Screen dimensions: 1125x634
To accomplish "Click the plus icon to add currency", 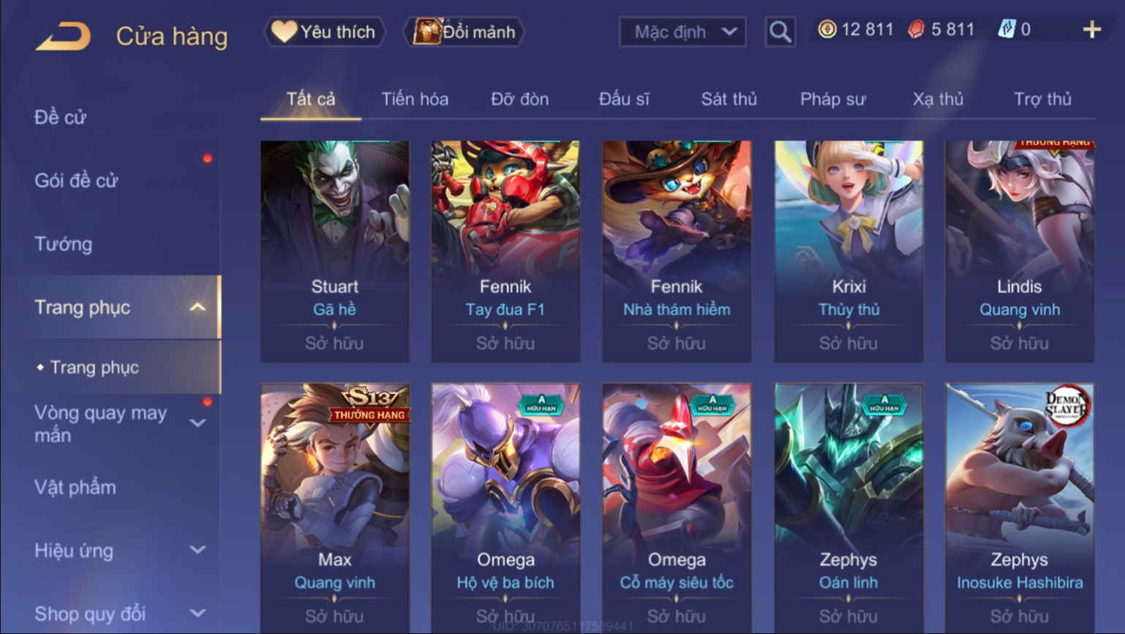I will [1092, 29].
